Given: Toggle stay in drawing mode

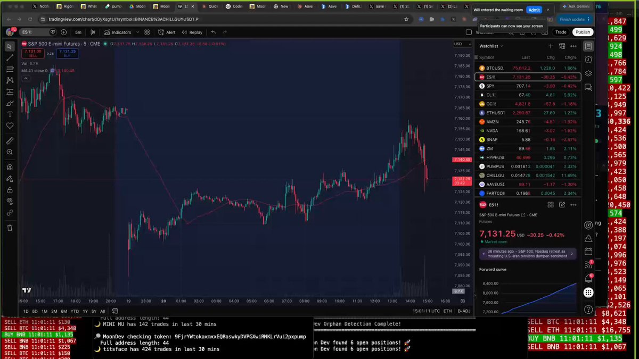Looking at the screenshot, I should click(x=10, y=179).
